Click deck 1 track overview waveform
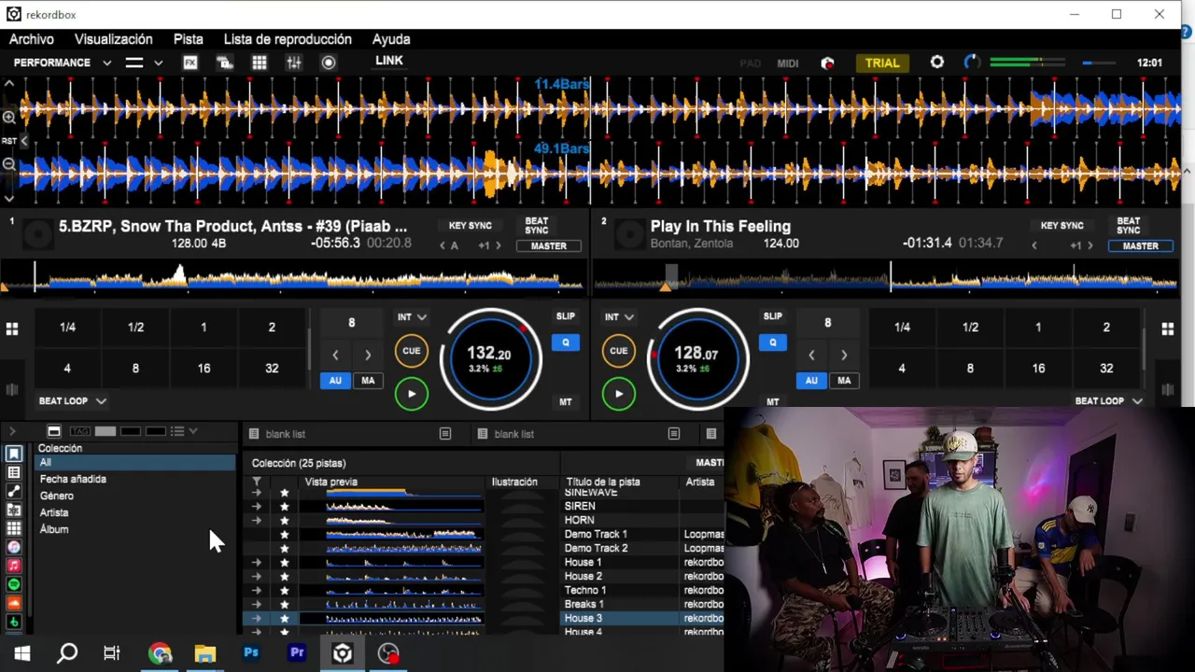The image size is (1195, 672). click(293, 276)
